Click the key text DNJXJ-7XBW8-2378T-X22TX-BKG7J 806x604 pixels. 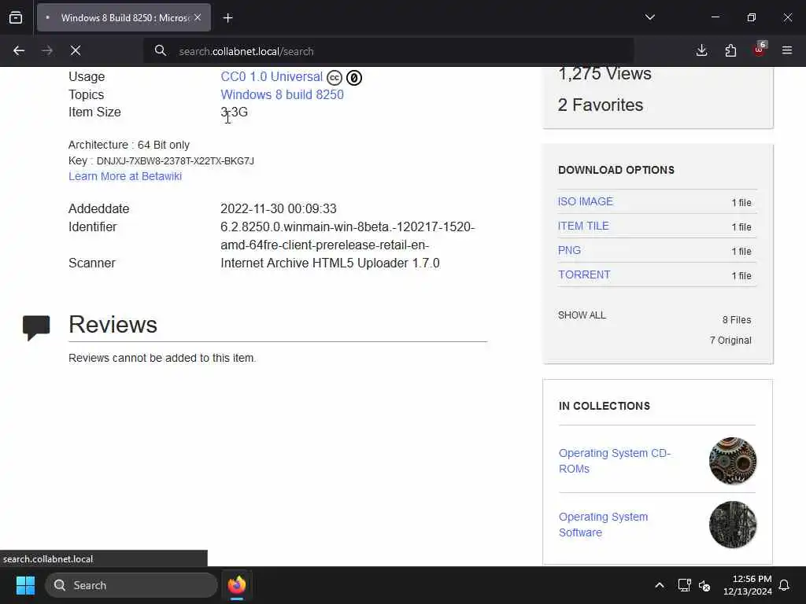176,160
